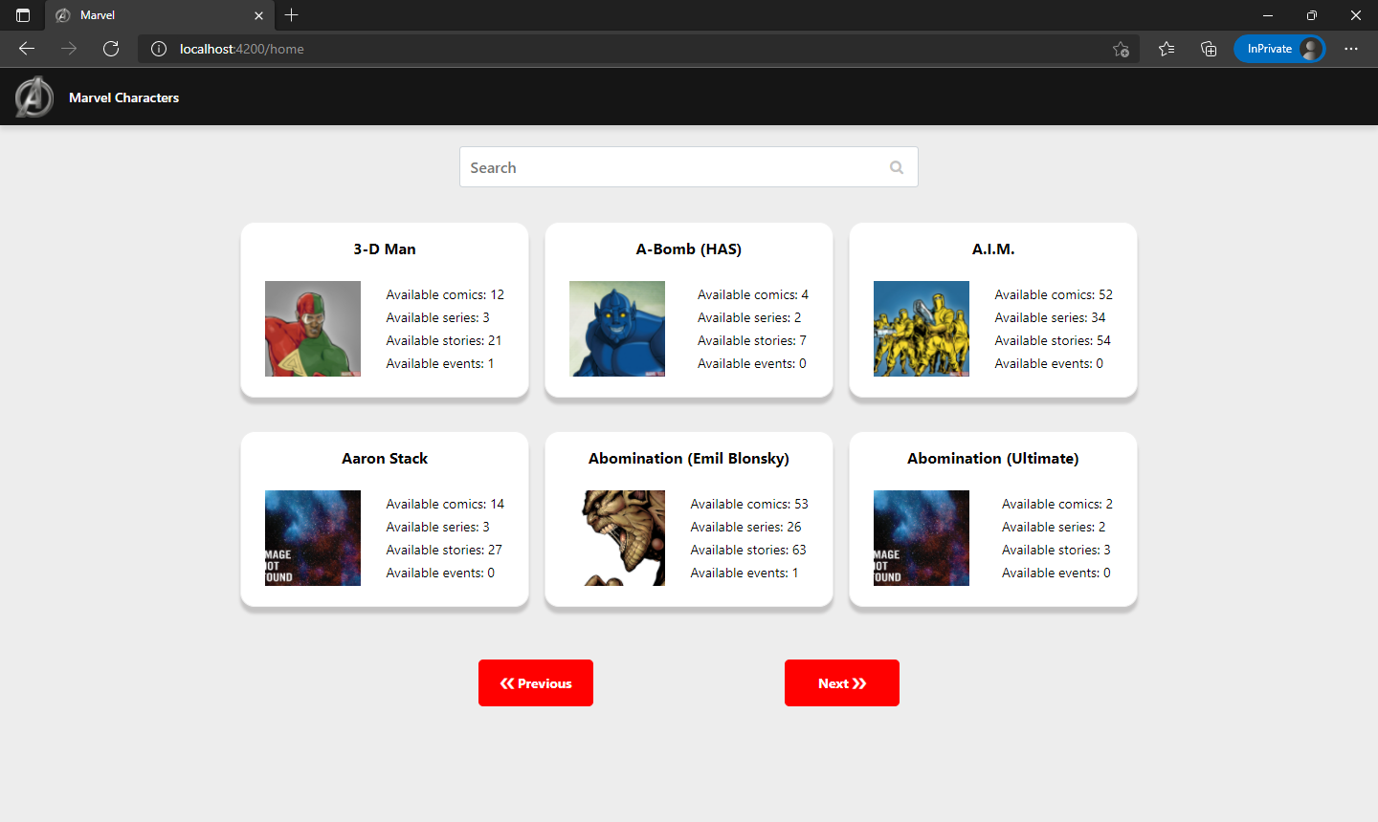The image size is (1378, 822).
Task: Go back with browser back arrow
Action: click(27, 49)
